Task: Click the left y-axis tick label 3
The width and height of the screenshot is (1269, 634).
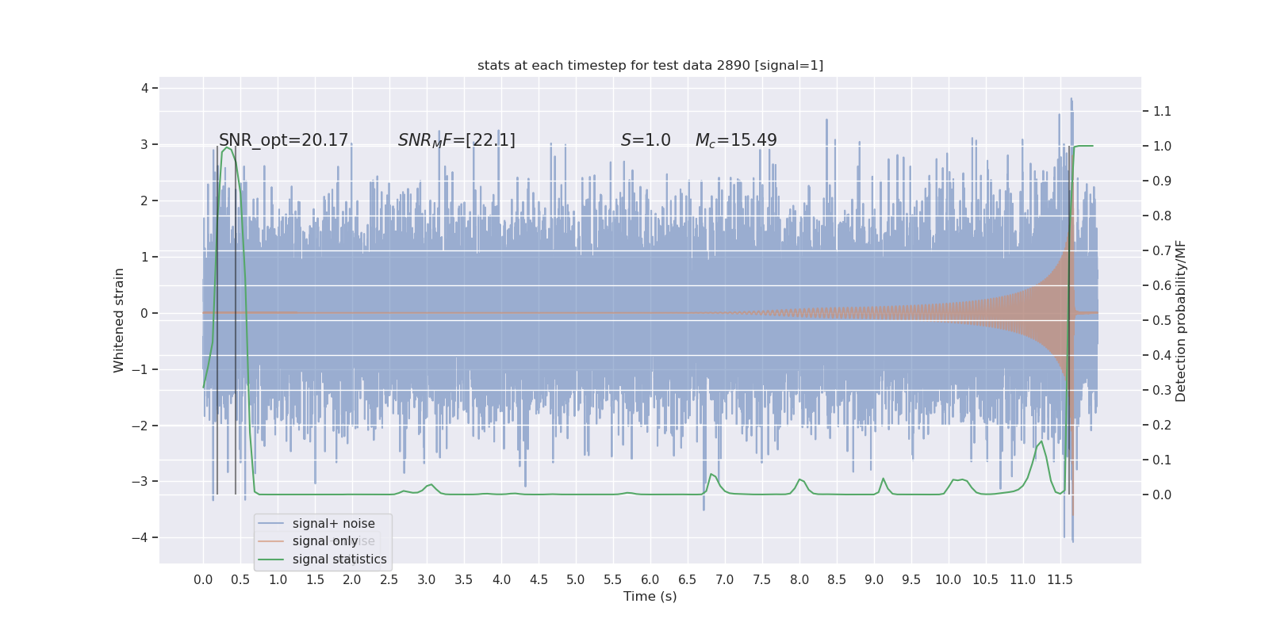Action: pos(144,144)
